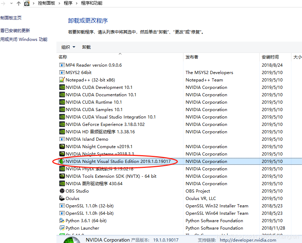
Task: Click the NVIDIA CUDA Runtime 10.1 icon
Action: (x=62, y=102)
